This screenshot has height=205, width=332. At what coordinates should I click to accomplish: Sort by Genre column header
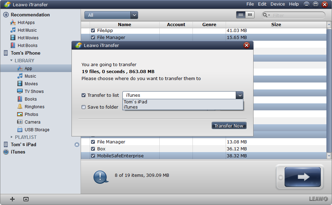209,24
